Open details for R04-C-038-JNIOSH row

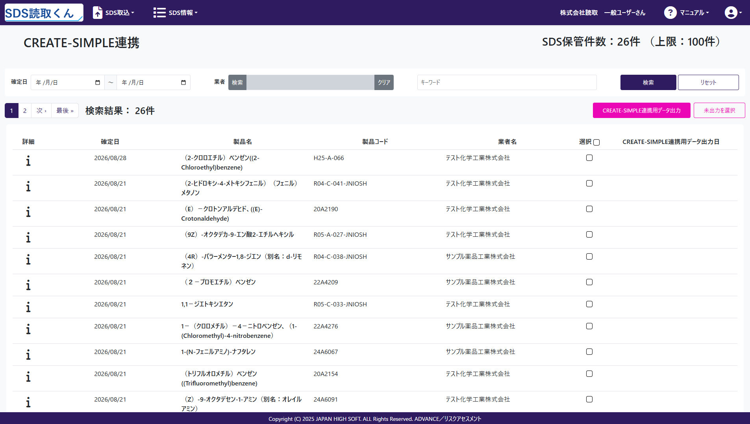[x=28, y=260]
